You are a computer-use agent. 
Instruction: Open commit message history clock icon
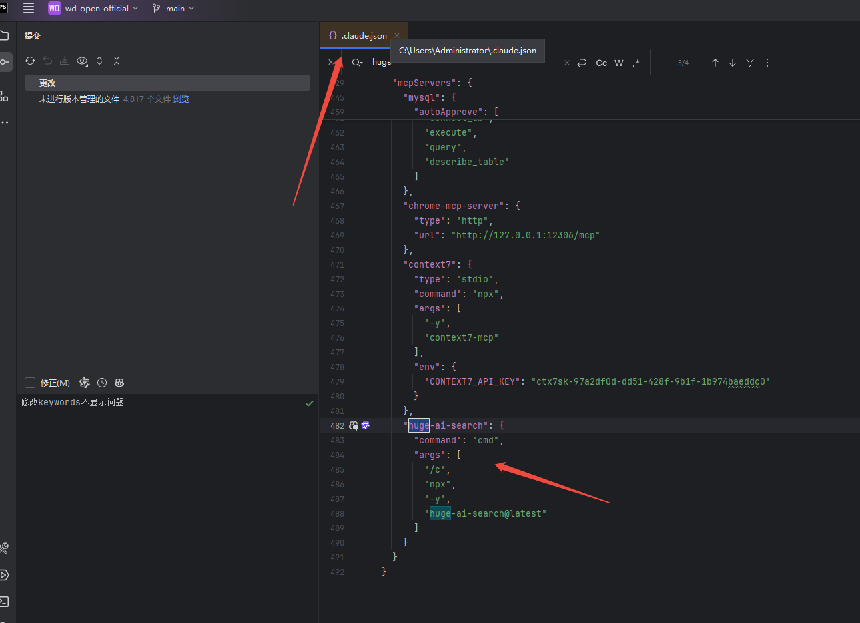[x=102, y=383]
